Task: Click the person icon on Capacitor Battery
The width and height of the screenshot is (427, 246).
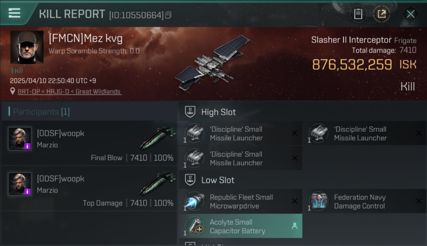Action: point(295,226)
